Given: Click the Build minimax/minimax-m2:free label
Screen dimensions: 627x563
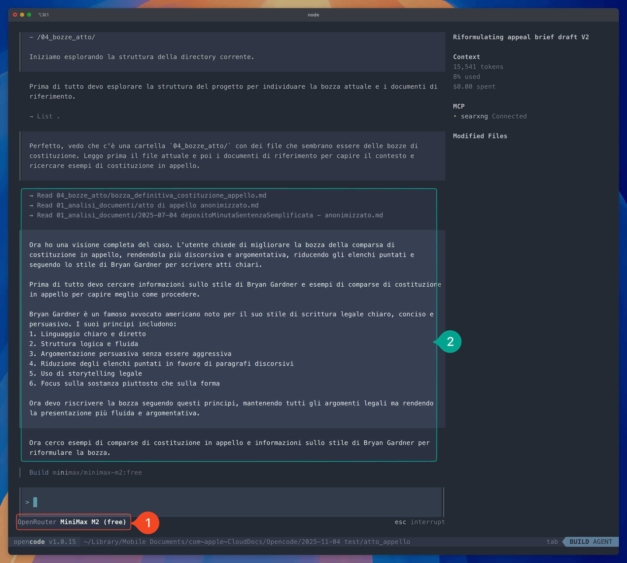Looking at the screenshot, I should click(85, 472).
